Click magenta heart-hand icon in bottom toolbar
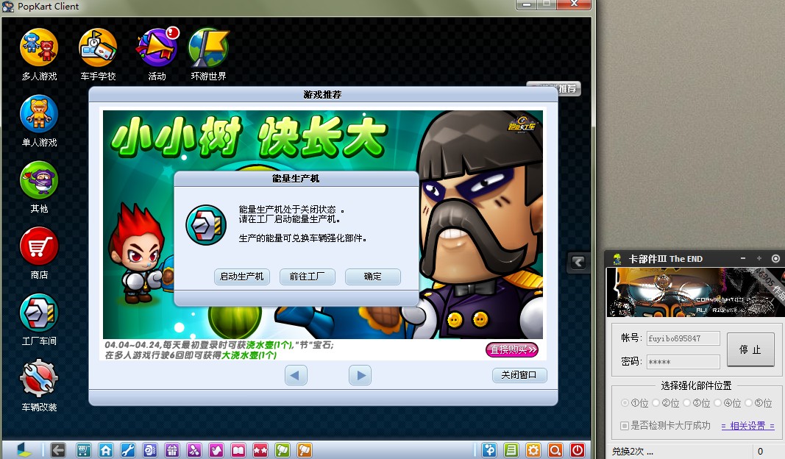The width and height of the screenshot is (785, 459). pos(216,450)
